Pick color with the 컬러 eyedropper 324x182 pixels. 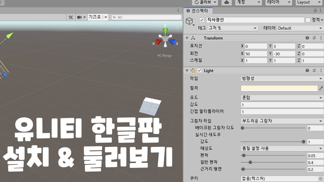pyautogui.click(x=321, y=88)
